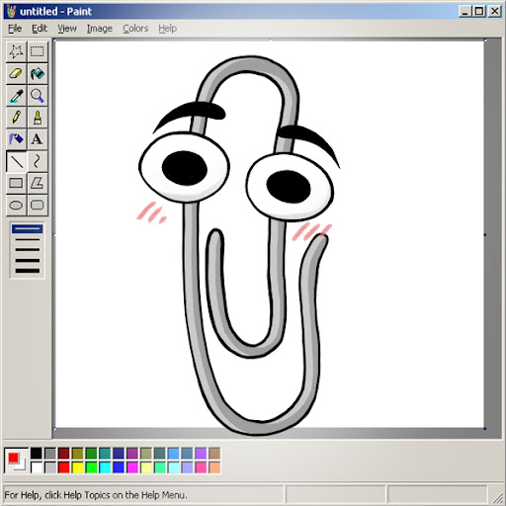
Task: Click the canvas bottom-right resize handle
Action: tap(485, 429)
